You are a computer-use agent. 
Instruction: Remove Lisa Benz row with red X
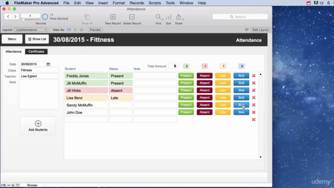[254, 98]
